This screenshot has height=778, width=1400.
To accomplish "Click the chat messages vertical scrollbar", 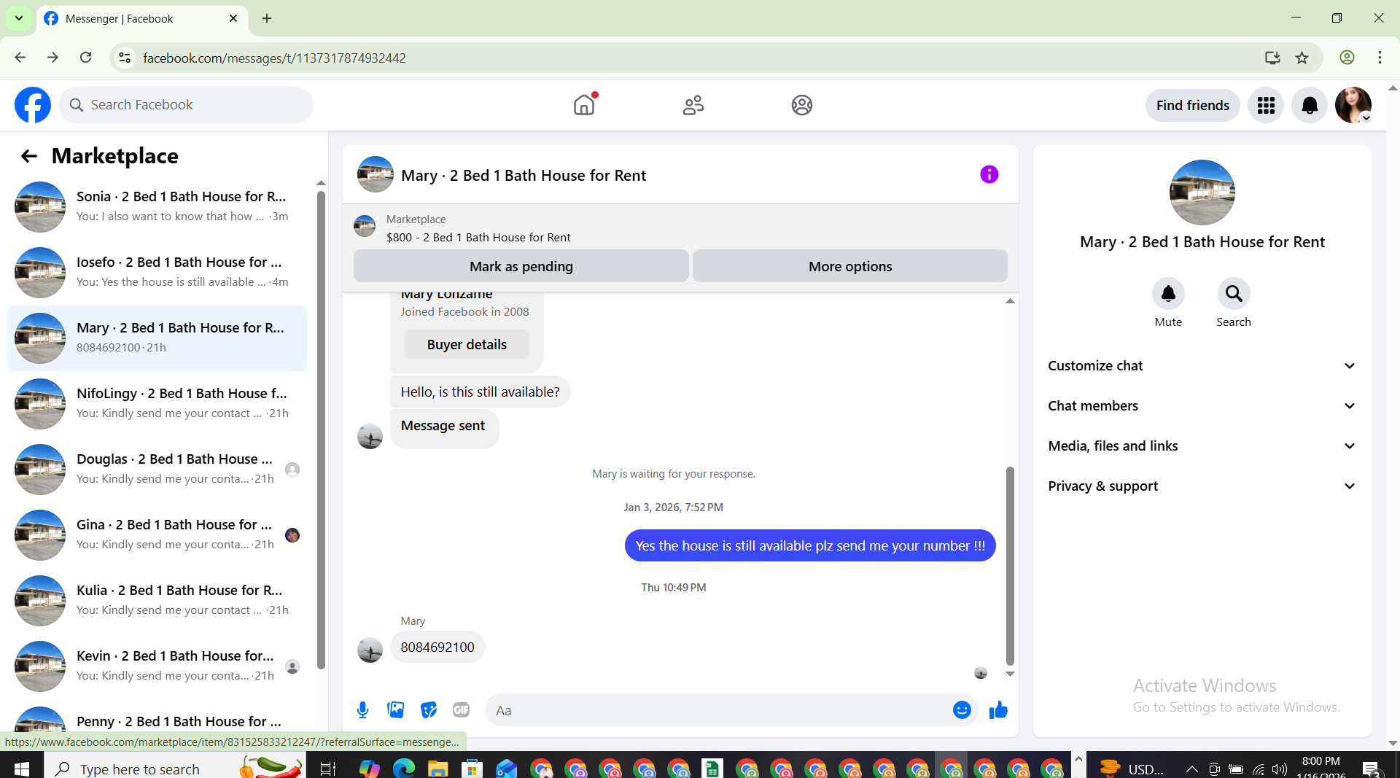I will [x=1010, y=565].
